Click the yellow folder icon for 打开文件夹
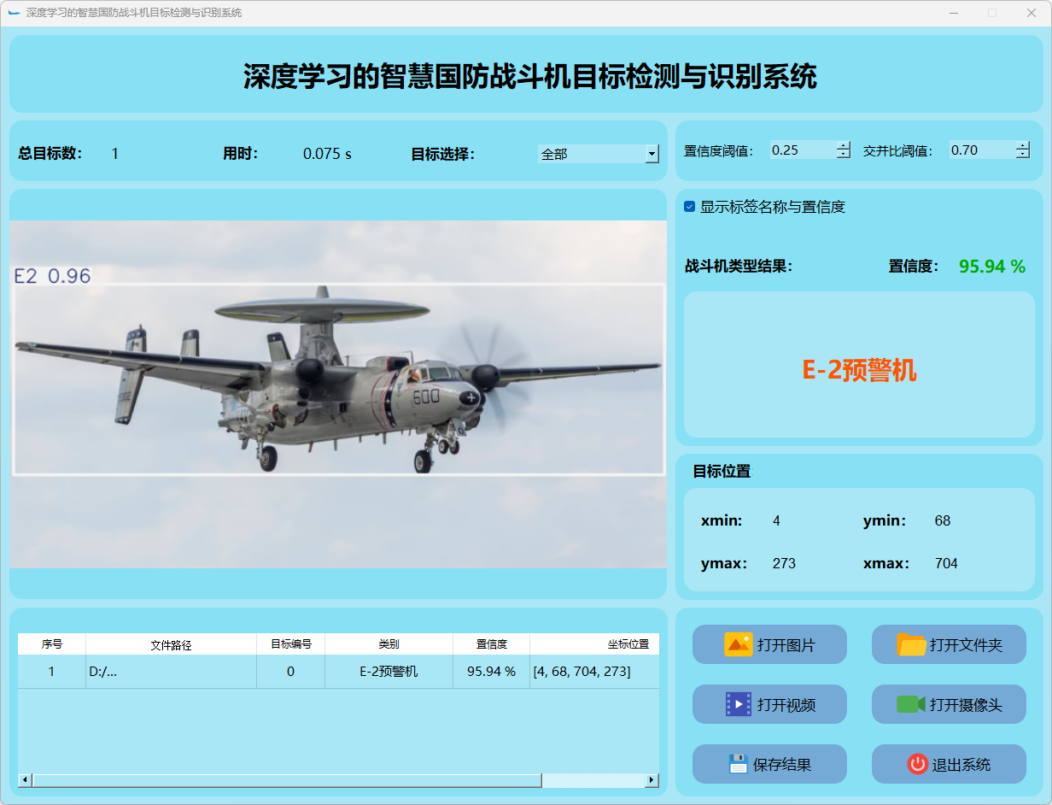 point(911,644)
